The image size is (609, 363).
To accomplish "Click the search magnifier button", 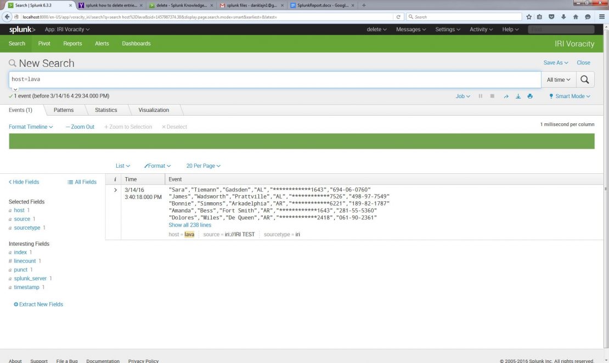I will (x=584, y=80).
